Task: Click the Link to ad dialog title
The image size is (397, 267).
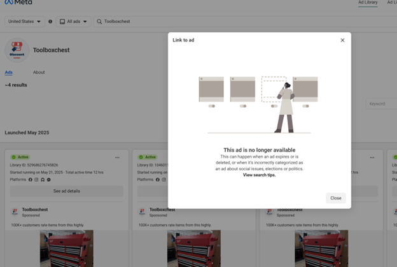Action: [x=183, y=40]
